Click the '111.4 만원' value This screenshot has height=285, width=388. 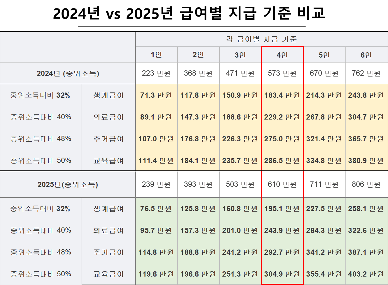point(156,161)
